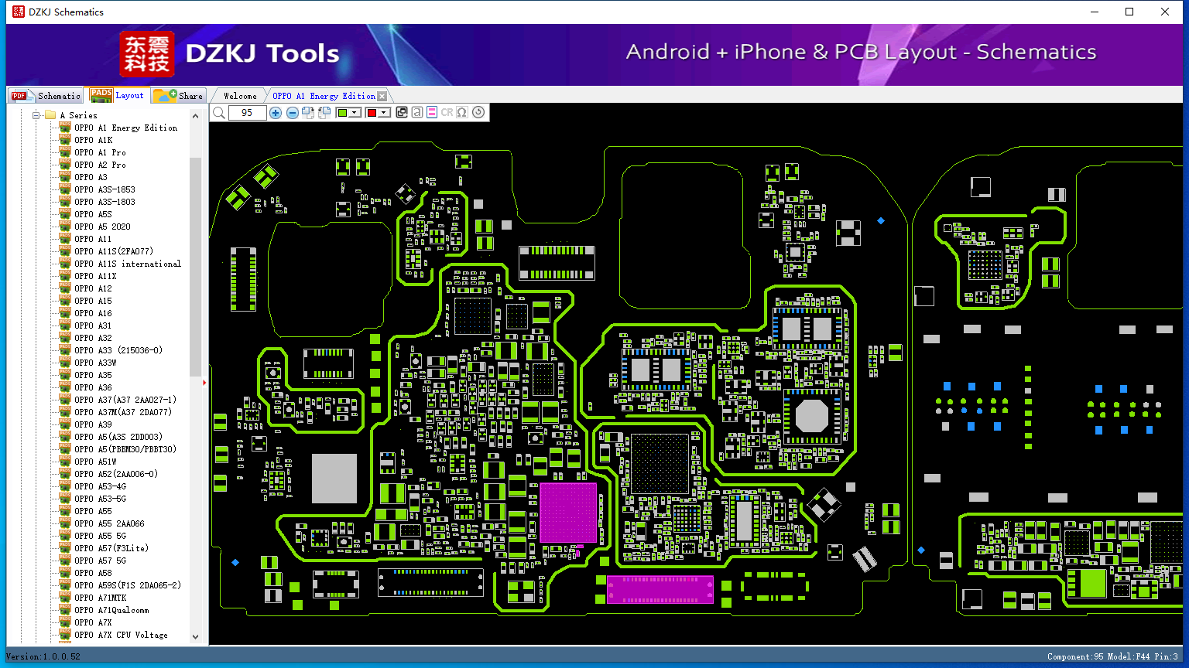
Task: Click the zoom value field showing 95
Action: [247, 113]
